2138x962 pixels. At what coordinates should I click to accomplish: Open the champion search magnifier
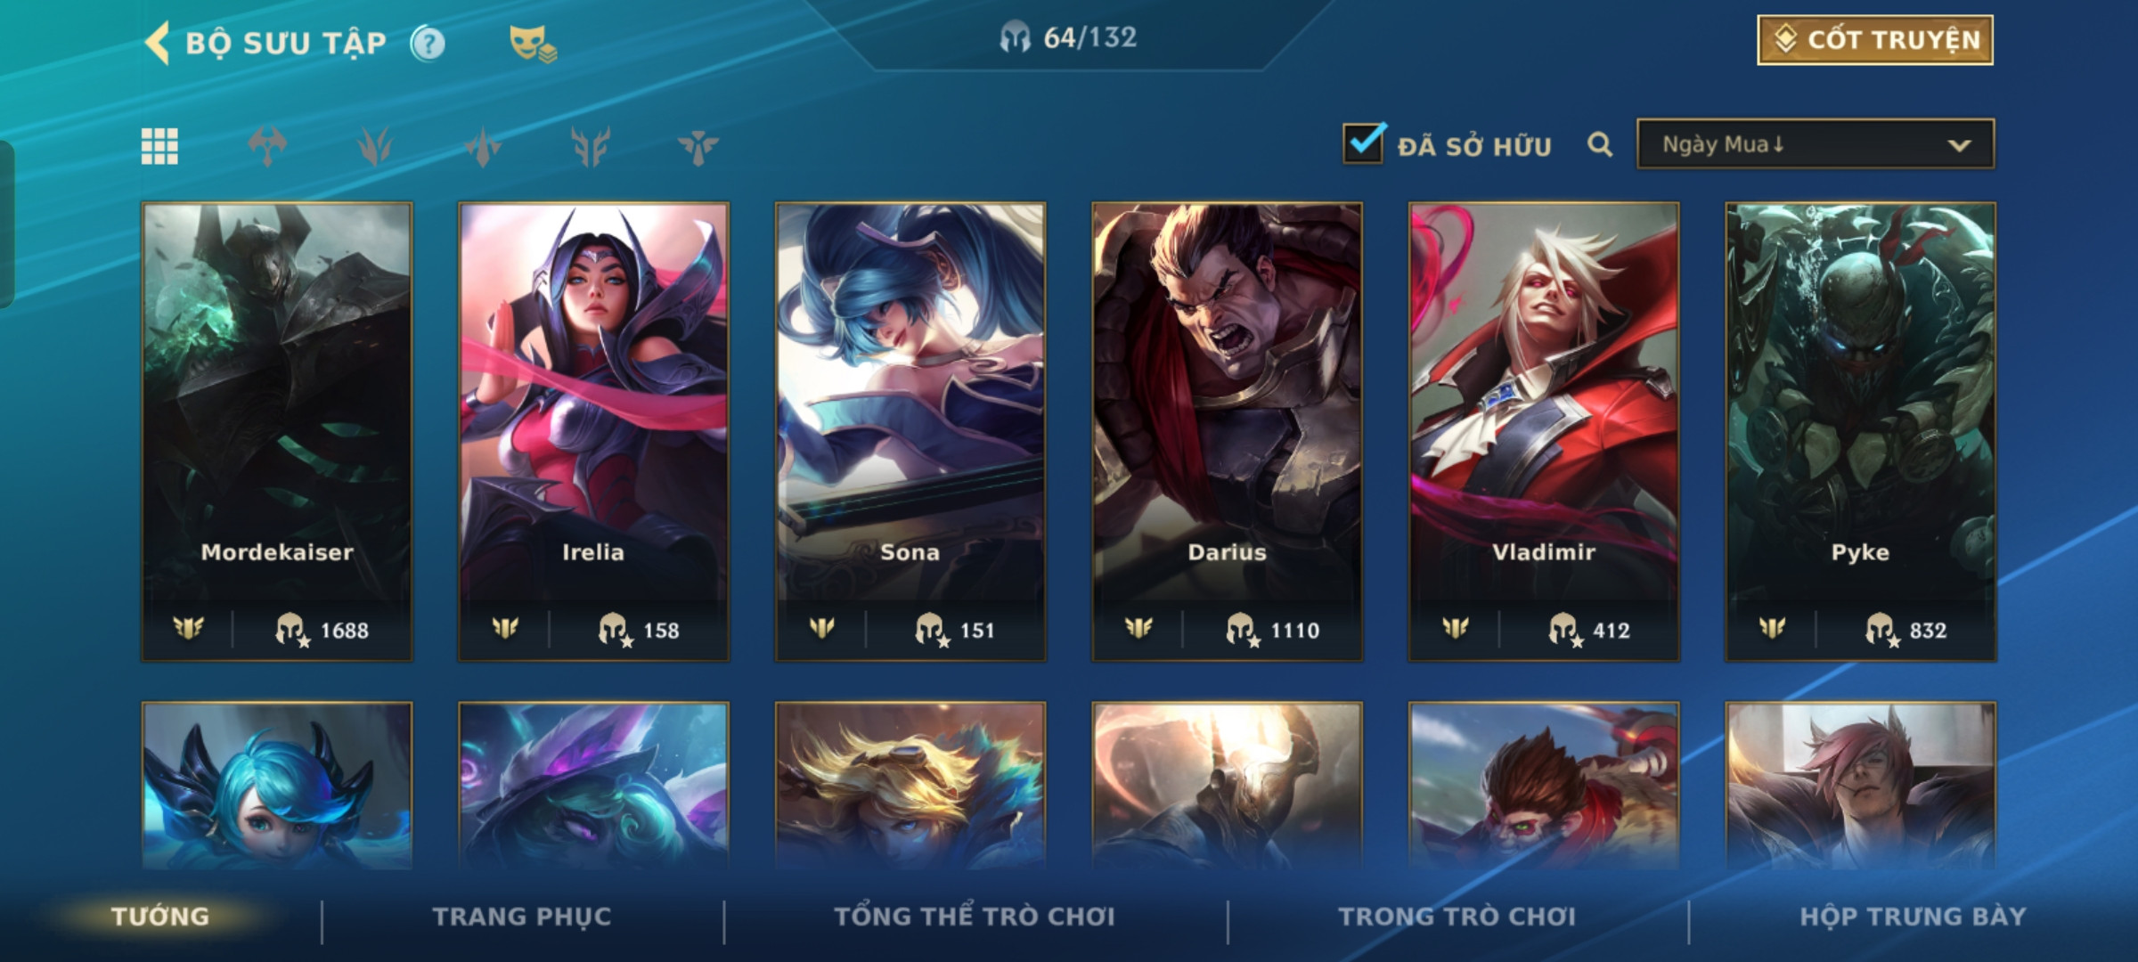(1600, 144)
